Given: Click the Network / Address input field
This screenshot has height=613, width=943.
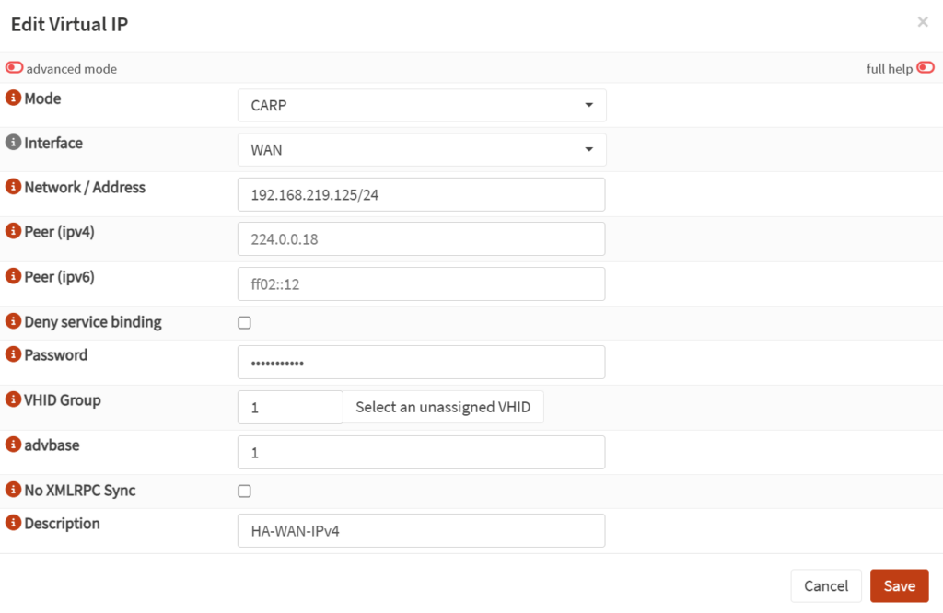Looking at the screenshot, I should click(421, 195).
